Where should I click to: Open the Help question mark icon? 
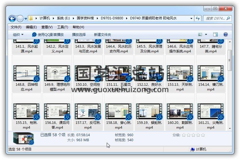(x=225, y=34)
